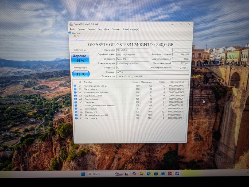Image resolution: width=249 pixels, height=187 pixels.
Task: Click raw value 000000003DA9 in Хост-записи row
Action: tap(175, 118)
